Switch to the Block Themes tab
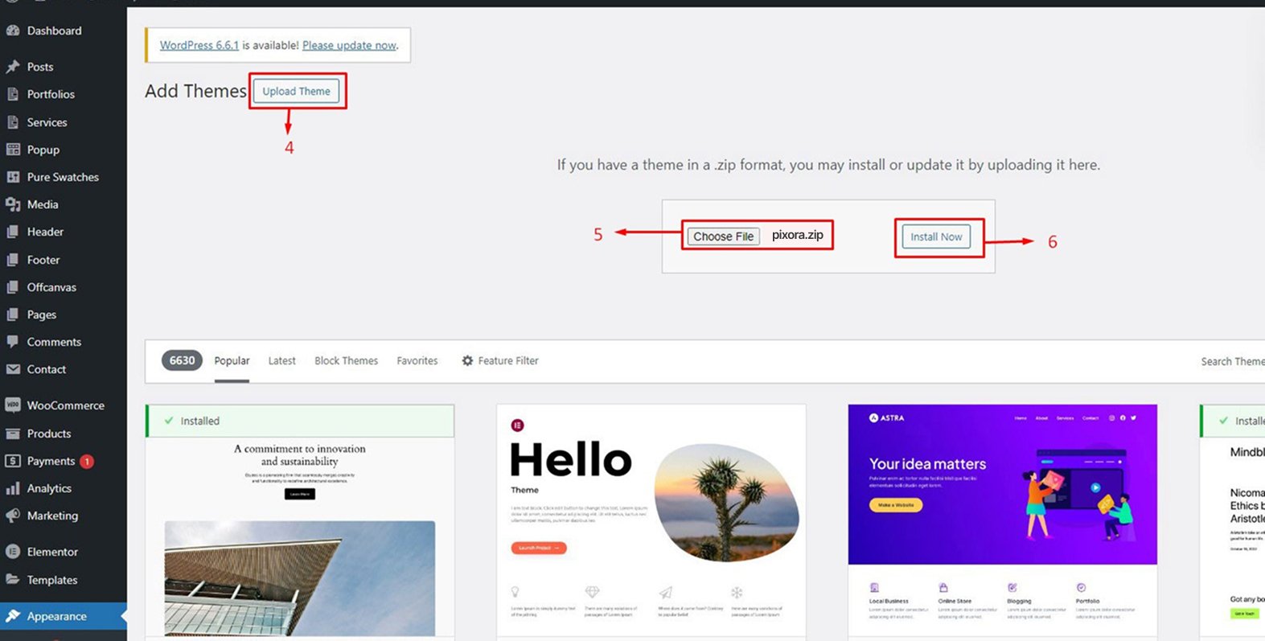Screen dimensions: 1265x641 pyautogui.click(x=346, y=361)
